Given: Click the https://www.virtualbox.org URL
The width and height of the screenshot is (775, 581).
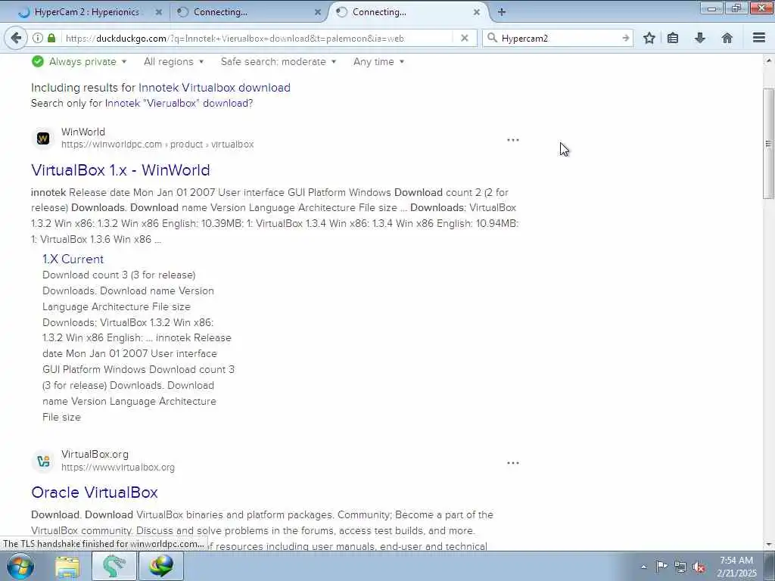Looking at the screenshot, I should (x=117, y=467).
